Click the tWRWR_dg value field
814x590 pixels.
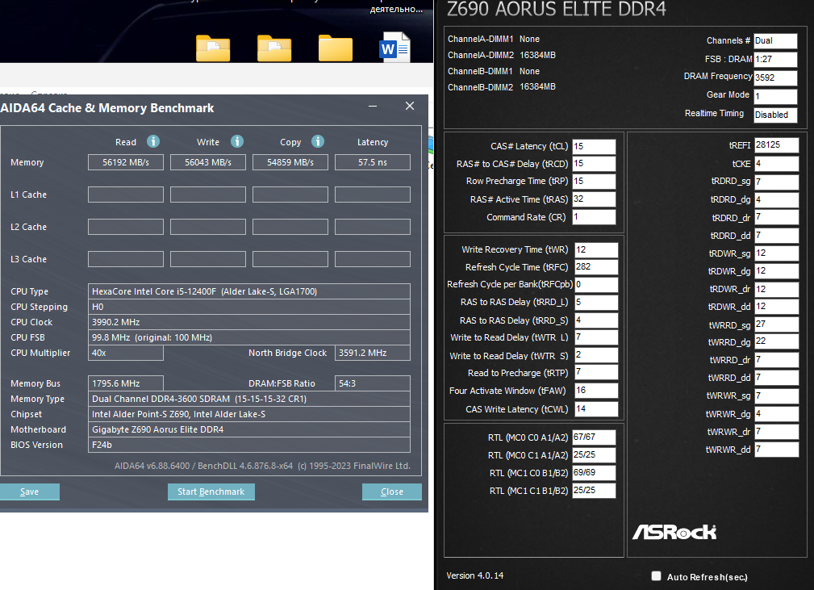pos(777,414)
